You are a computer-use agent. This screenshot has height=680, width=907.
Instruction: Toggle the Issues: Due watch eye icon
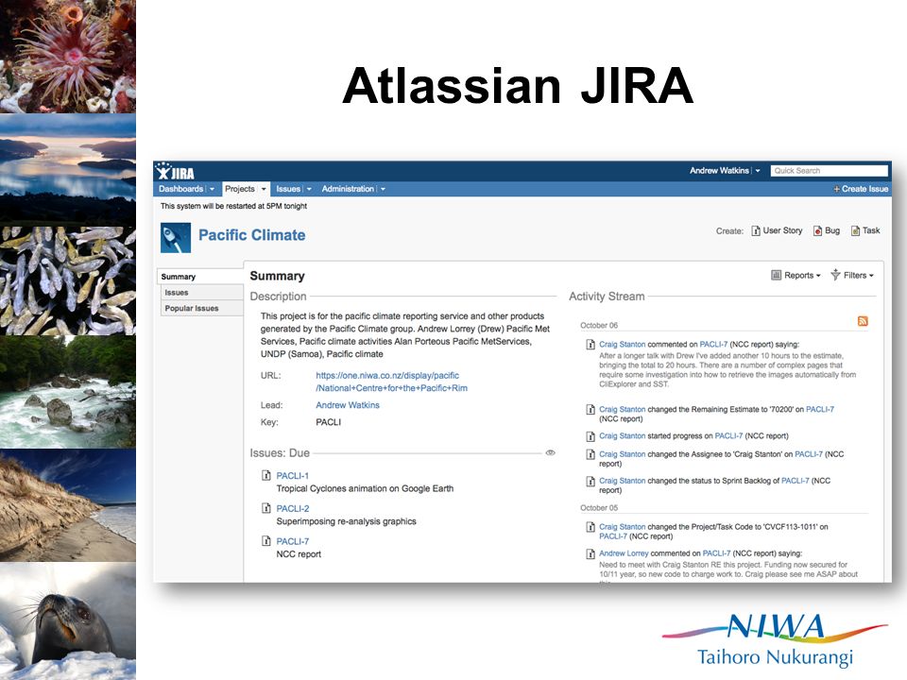coord(550,452)
